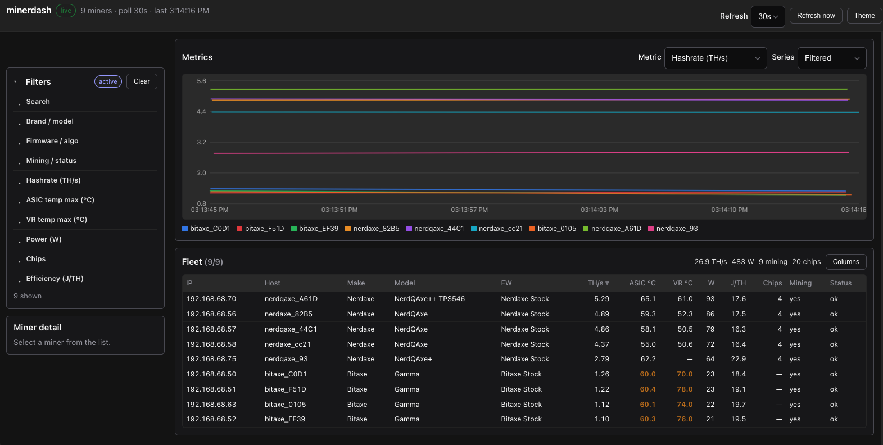This screenshot has width=883, height=445.
Task: Select miner row 192.168.68.70
Action: (x=524, y=299)
